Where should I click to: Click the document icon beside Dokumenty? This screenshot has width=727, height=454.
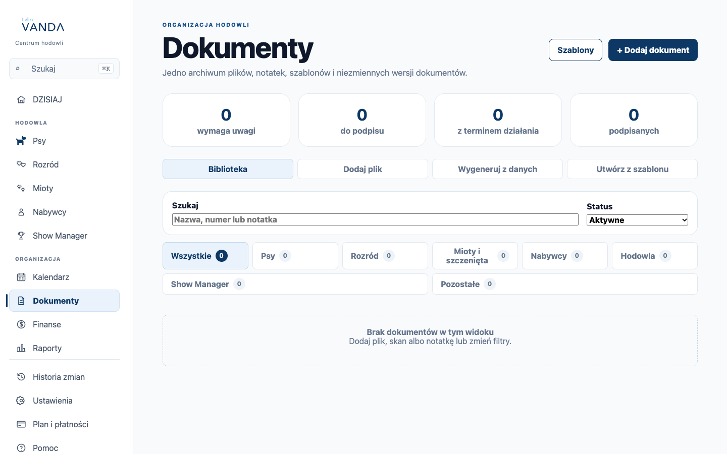[21, 301]
